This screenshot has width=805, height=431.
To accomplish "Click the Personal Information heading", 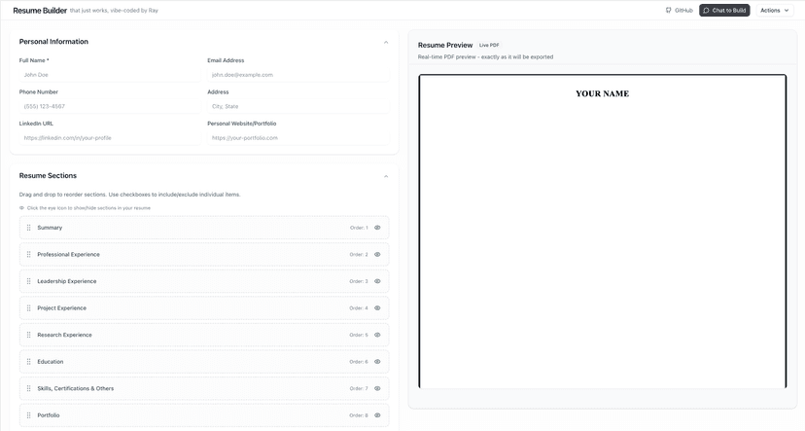I will pyautogui.click(x=53, y=42).
